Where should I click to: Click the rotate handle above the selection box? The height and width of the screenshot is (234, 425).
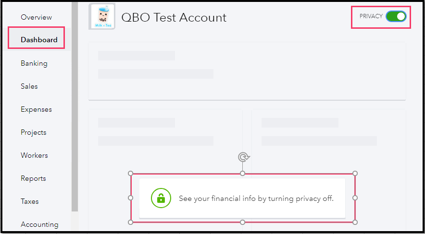pyautogui.click(x=244, y=157)
